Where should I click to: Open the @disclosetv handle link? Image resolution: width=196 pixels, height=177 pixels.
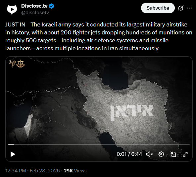coord(35,13)
